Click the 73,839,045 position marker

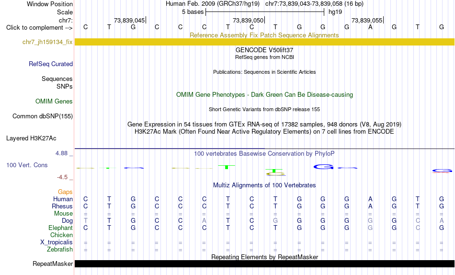pos(129,20)
